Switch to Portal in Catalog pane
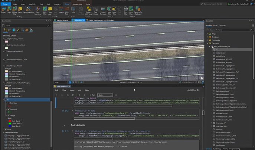Screen dimensions: 255x150 pyautogui.click(x=215, y=25)
